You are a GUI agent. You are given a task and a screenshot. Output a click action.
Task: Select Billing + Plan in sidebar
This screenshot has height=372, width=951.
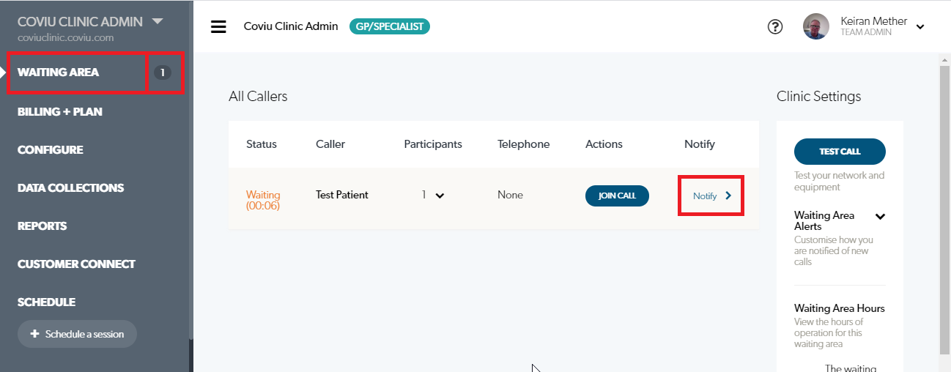pyautogui.click(x=60, y=111)
